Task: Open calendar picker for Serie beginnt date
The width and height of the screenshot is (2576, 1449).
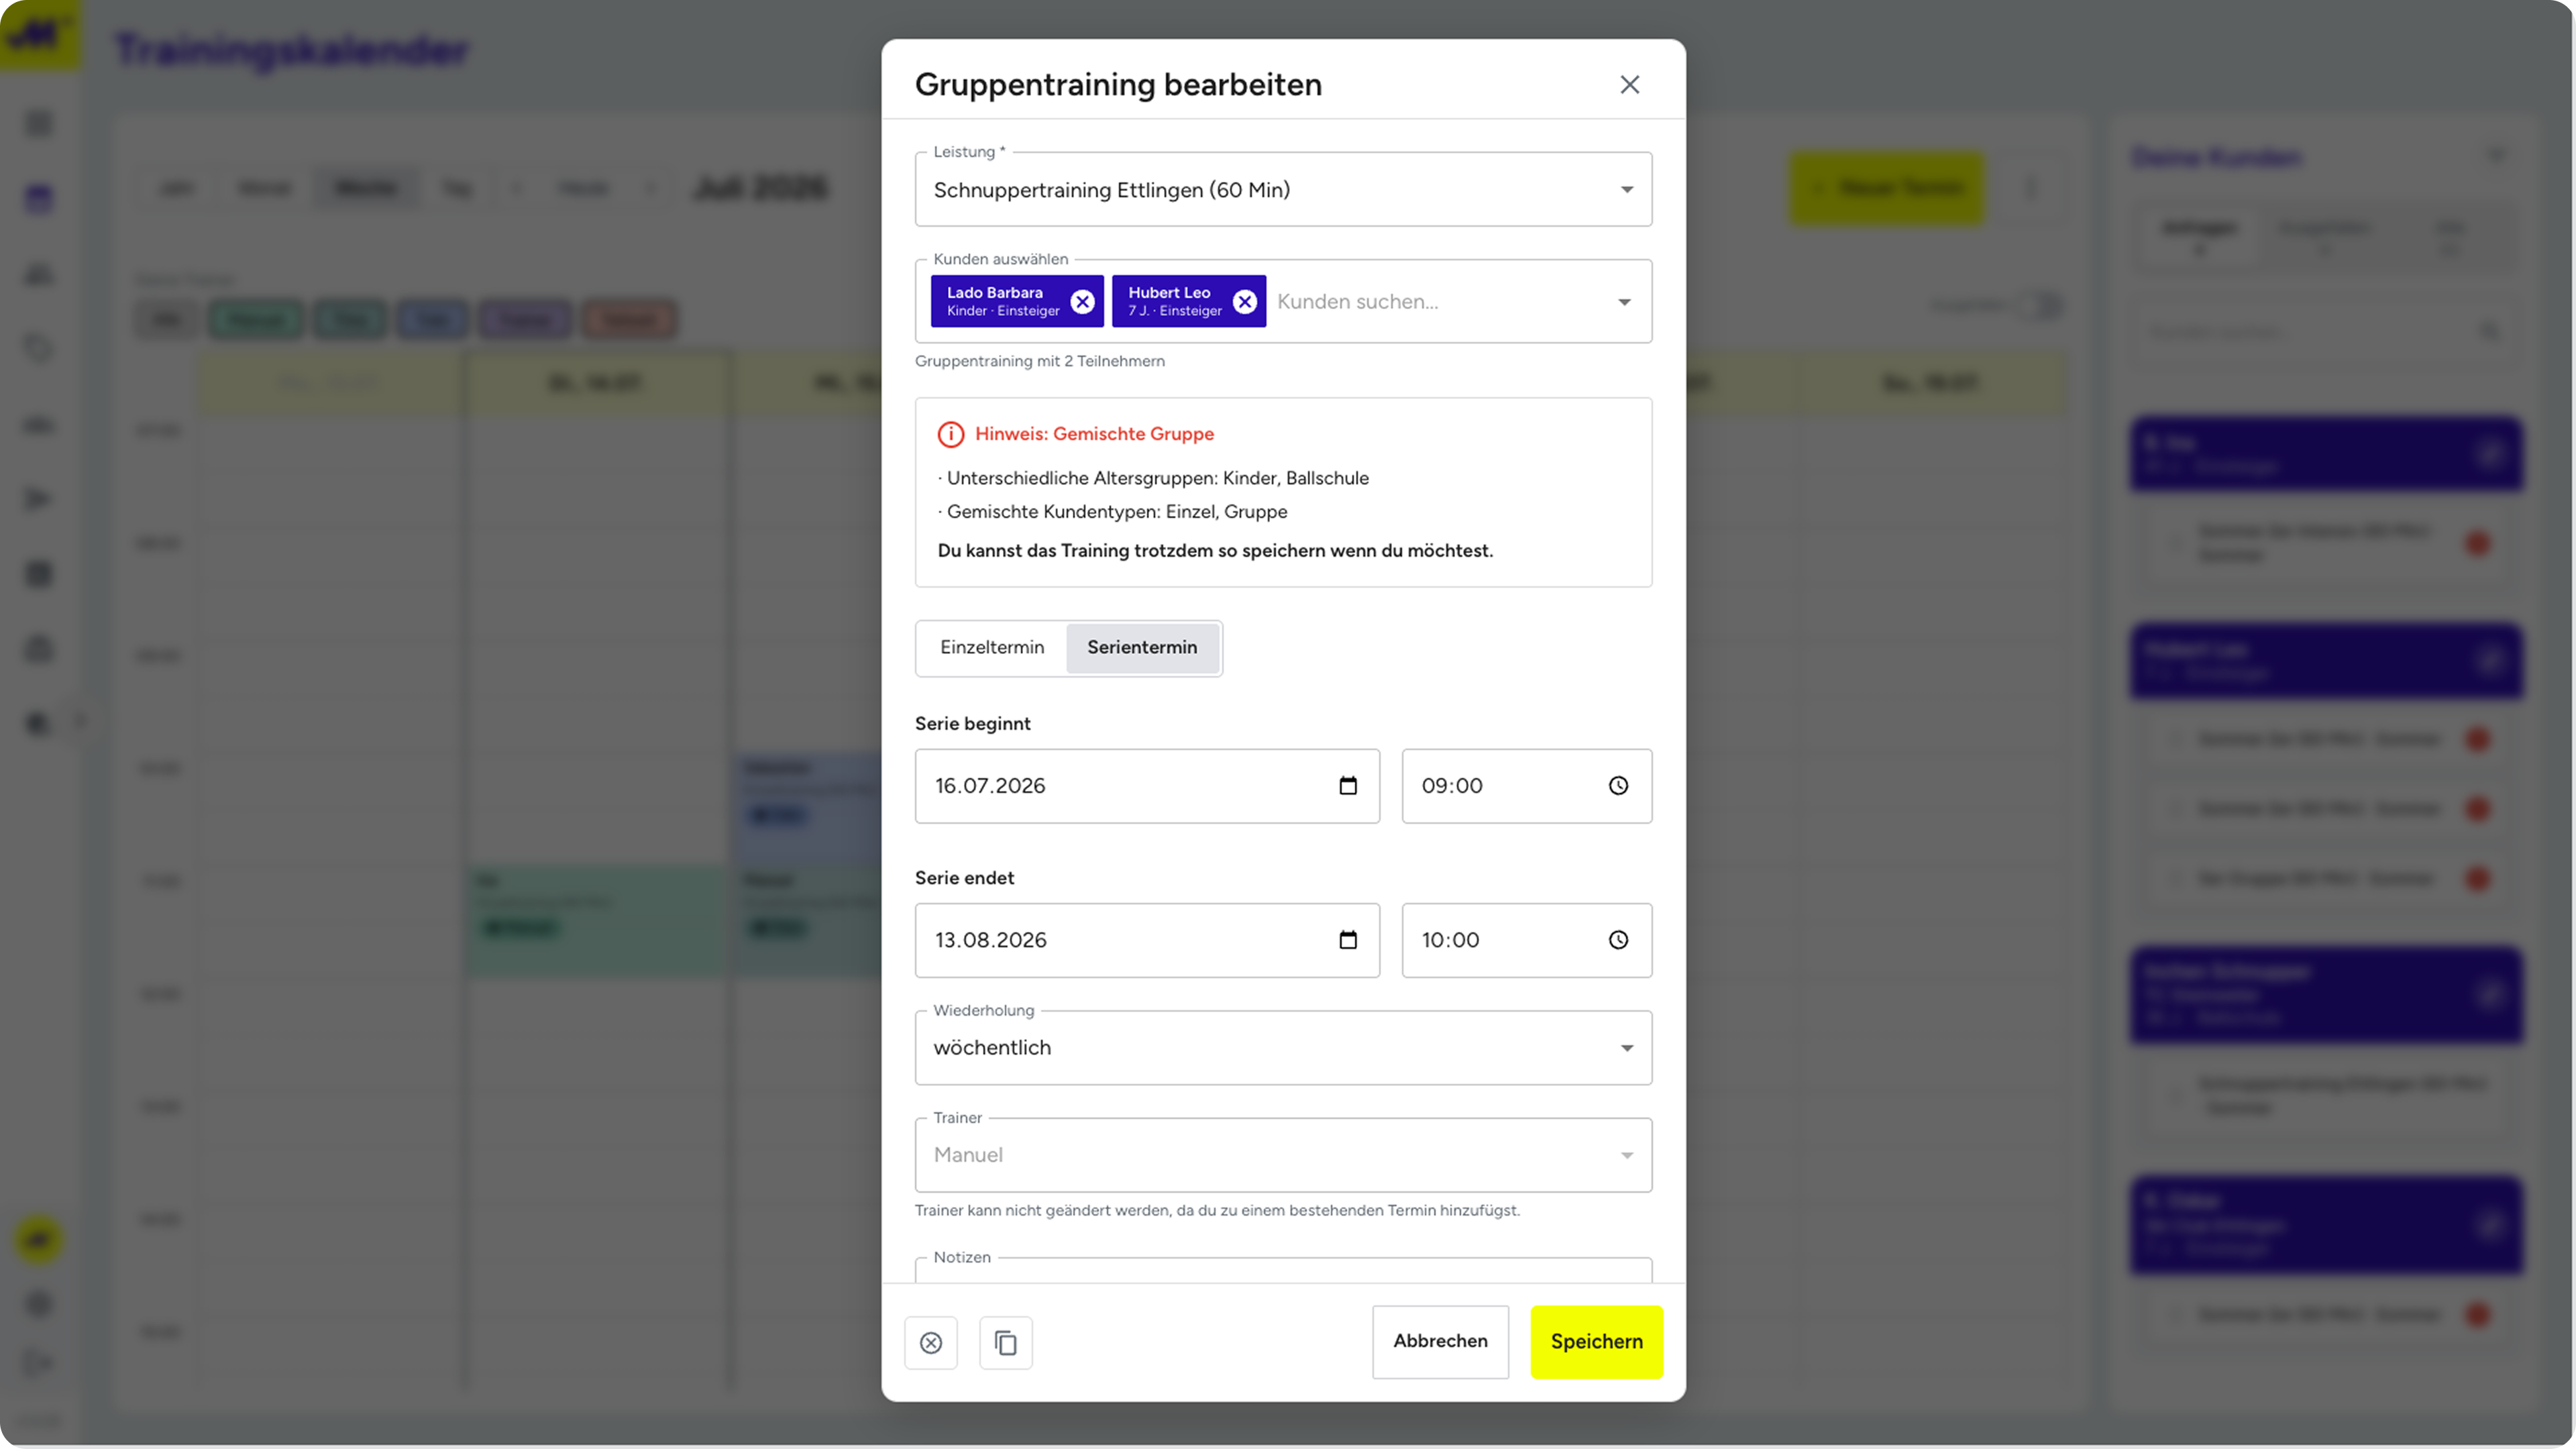Action: pos(1348,786)
